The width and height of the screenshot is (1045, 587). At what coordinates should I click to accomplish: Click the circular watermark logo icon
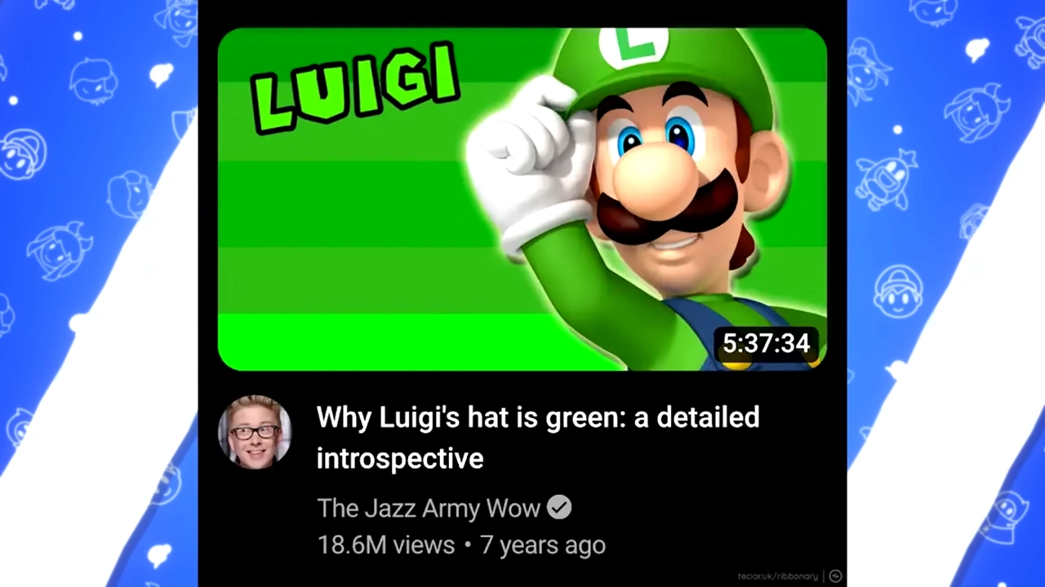(x=835, y=576)
